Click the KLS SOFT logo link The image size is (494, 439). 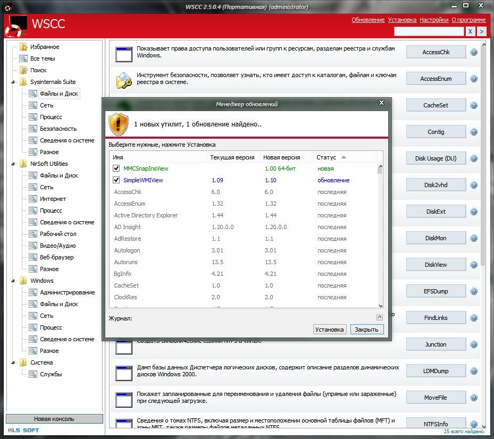[23, 430]
